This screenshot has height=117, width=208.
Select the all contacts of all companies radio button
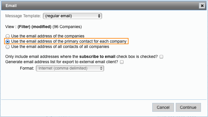pos(8,47)
